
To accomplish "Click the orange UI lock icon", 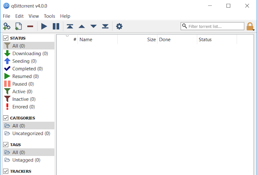I will coord(250,26).
